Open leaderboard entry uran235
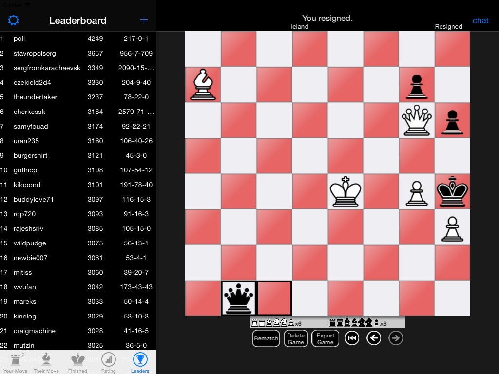This screenshot has height=374, width=499. coord(78,141)
